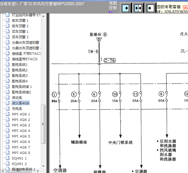The width and height of the screenshot is (188, 173).
Task: Select 配电系统2 in the list
Action: (20, 70)
